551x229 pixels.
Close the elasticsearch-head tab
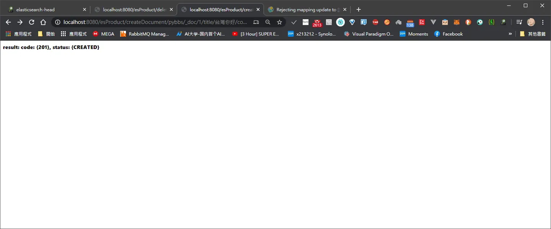point(85,10)
